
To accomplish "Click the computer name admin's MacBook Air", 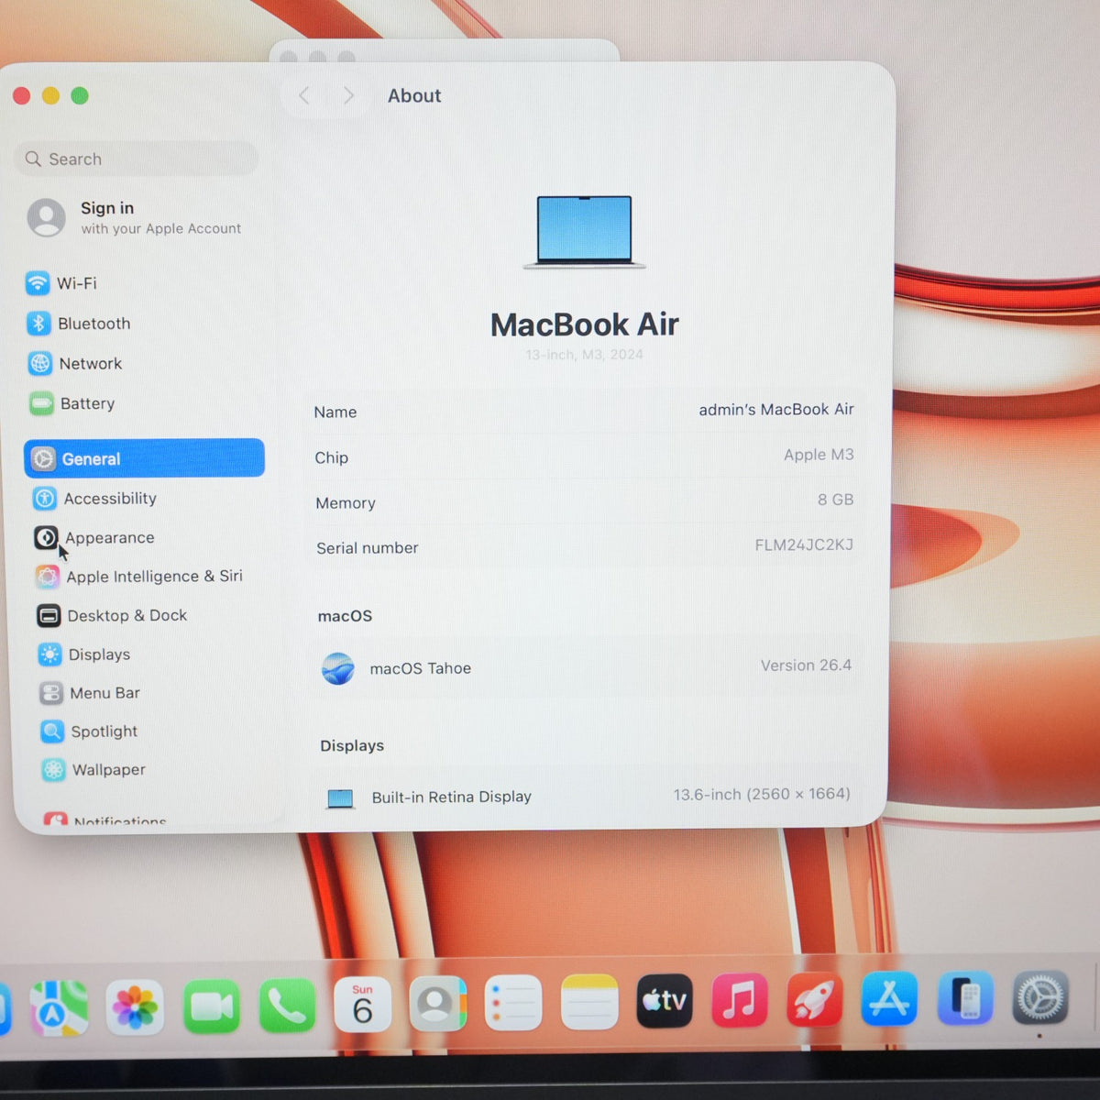I will (x=775, y=410).
